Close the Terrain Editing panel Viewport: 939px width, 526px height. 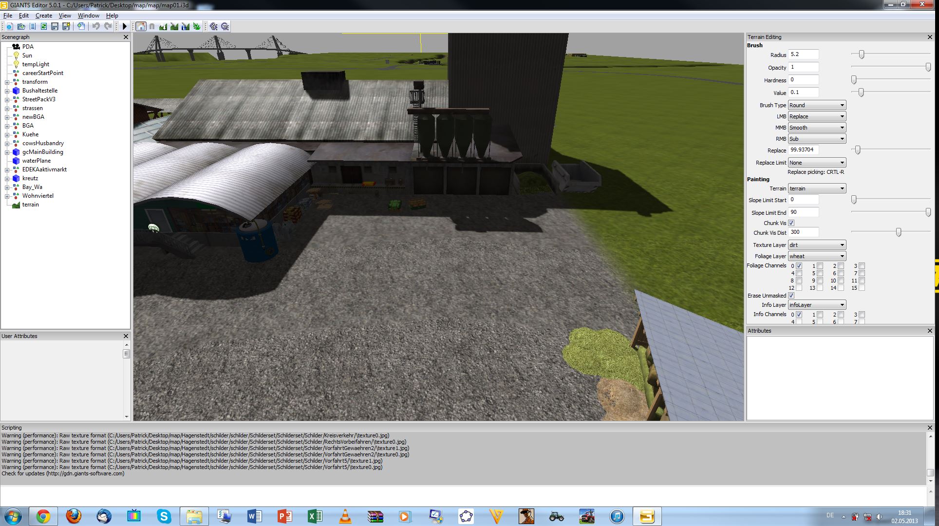(x=930, y=37)
